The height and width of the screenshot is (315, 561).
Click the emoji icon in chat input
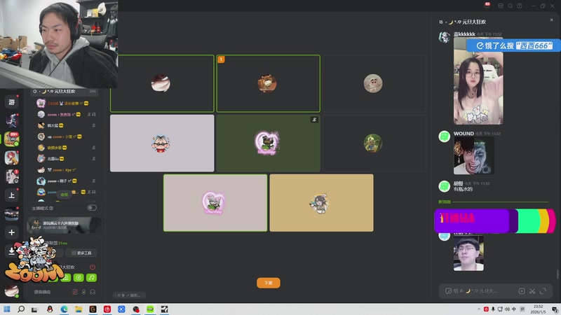(448, 291)
